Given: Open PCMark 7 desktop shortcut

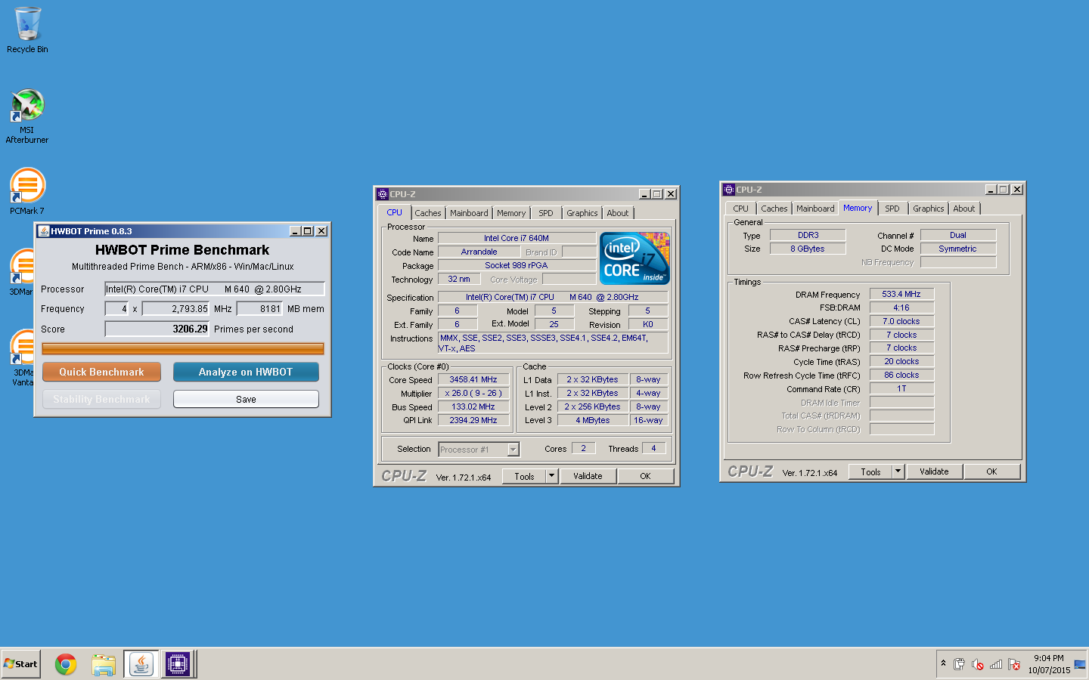Looking at the screenshot, I should point(27,190).
